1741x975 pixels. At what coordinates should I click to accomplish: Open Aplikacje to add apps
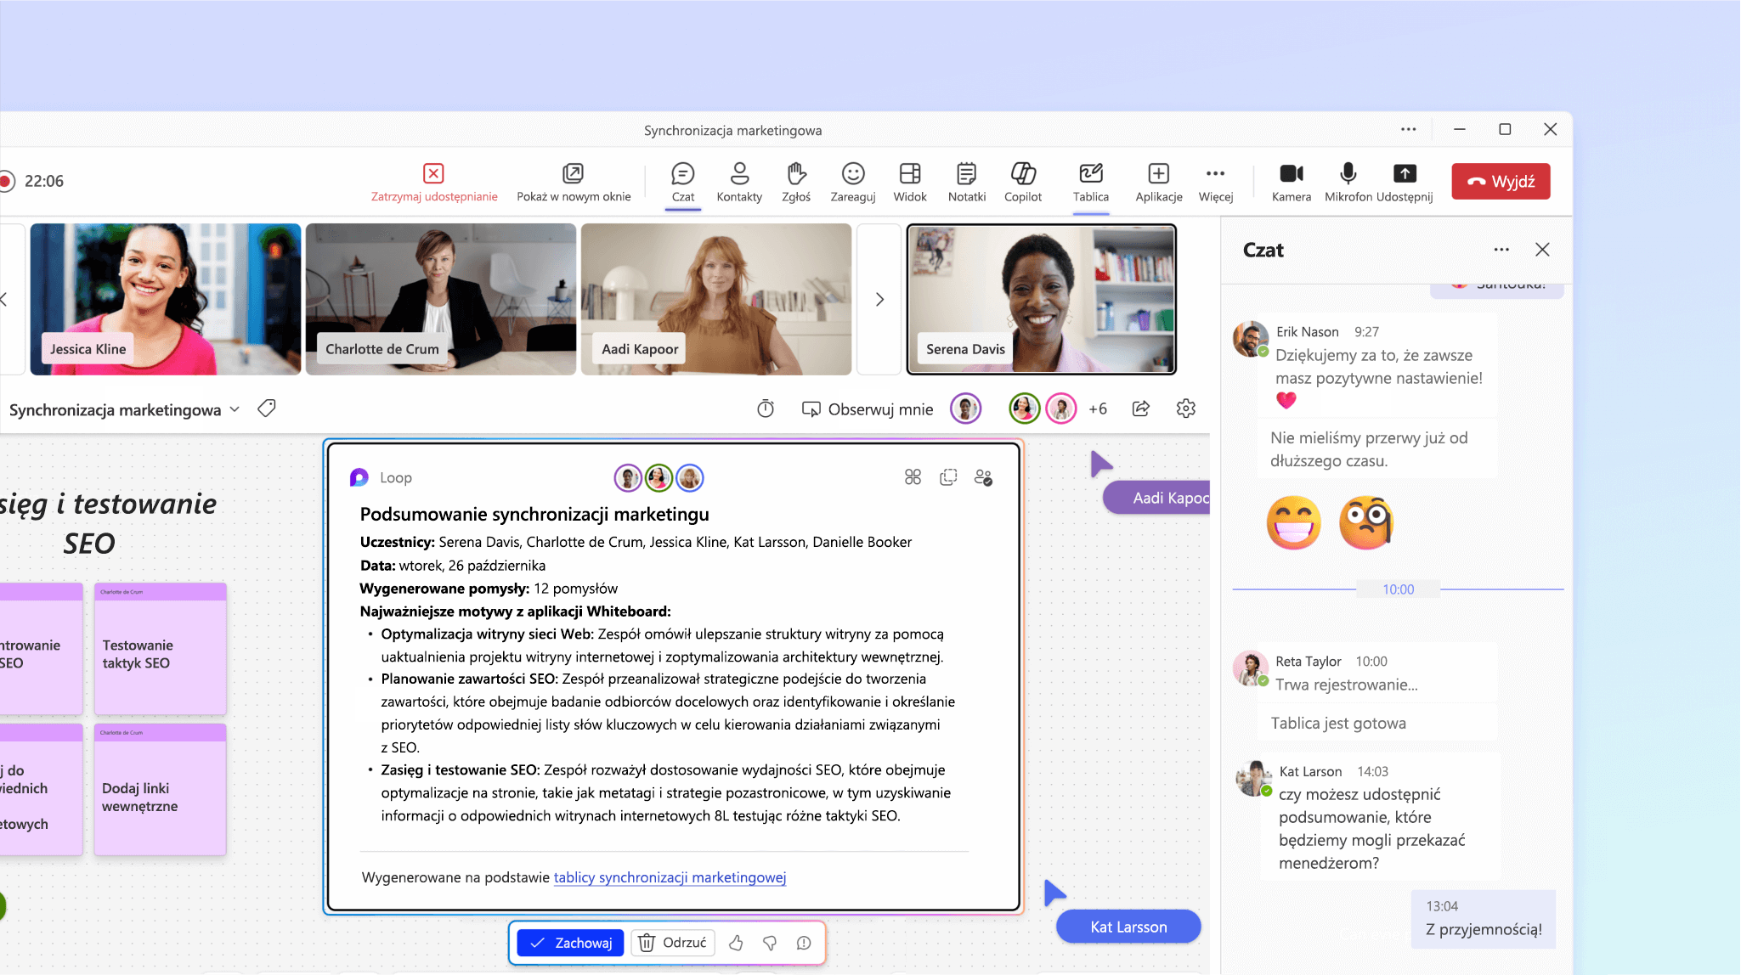[1159, 182]
